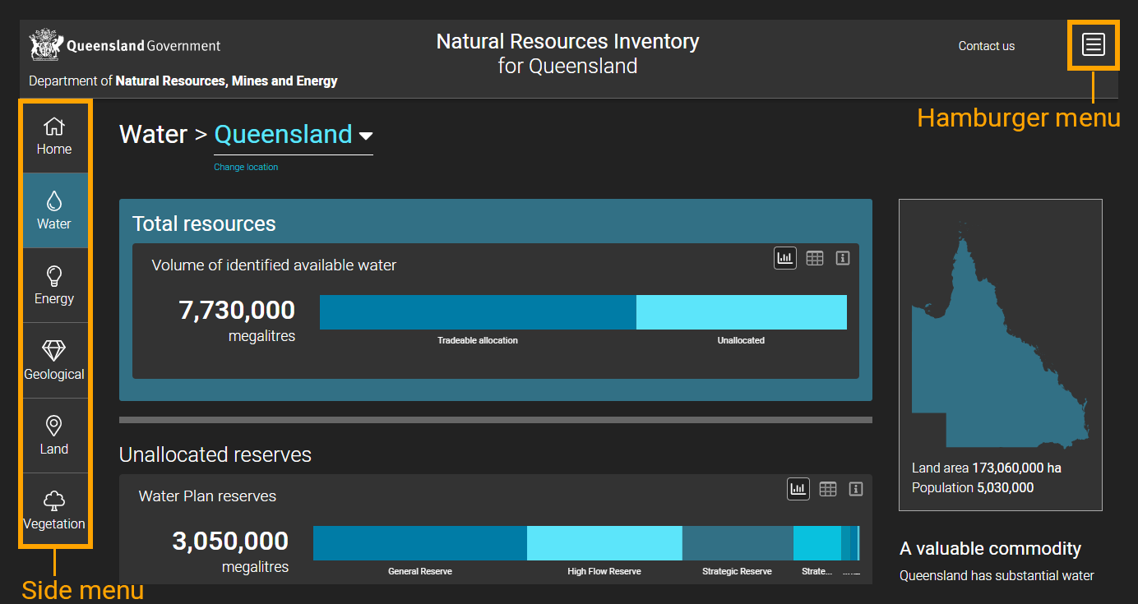Open the Water section in side menu

tap(54, 210)
